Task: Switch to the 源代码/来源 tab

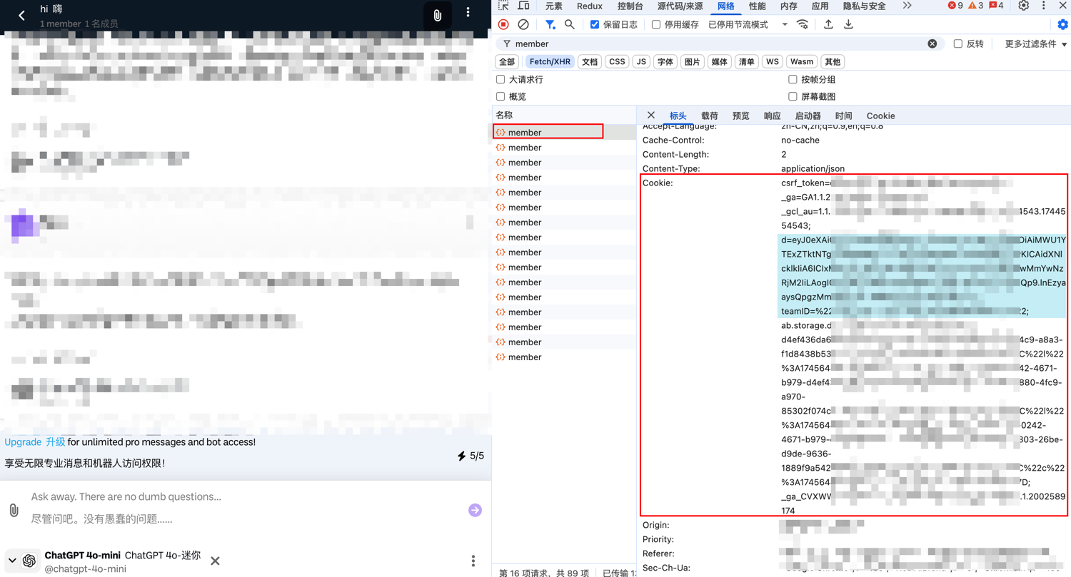Action: [680, 6]
